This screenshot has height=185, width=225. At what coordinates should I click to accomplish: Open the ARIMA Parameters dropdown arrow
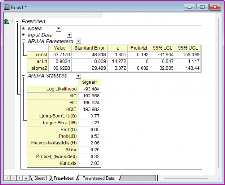79,41
